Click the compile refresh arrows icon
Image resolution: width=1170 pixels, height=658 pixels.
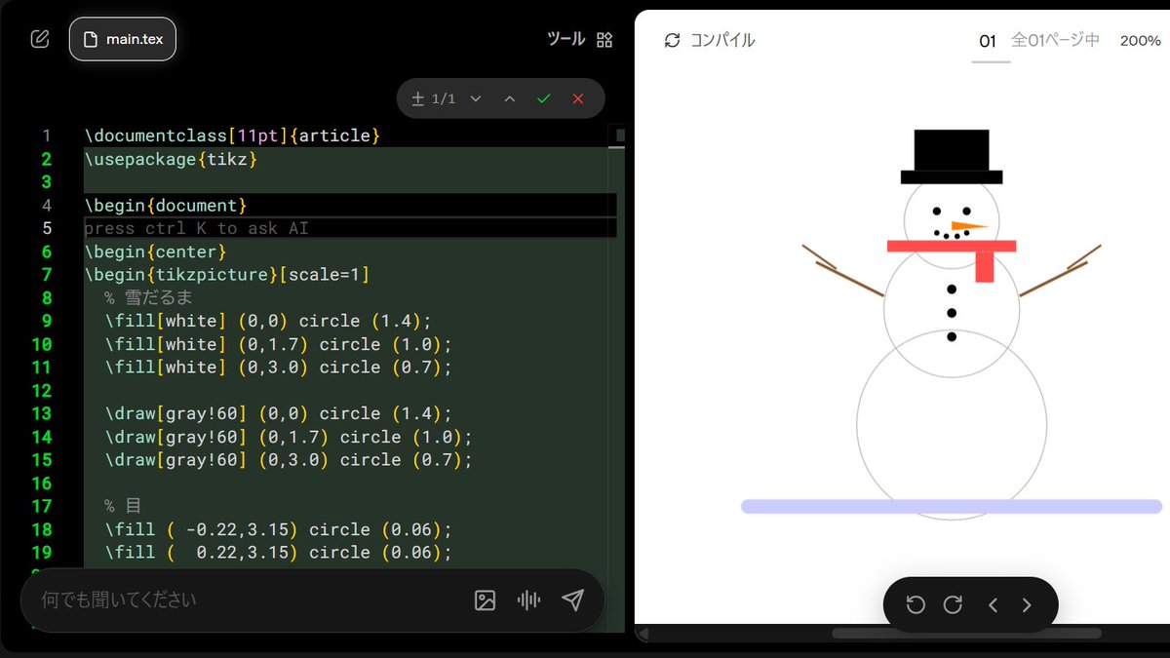(x=672, y=40)
